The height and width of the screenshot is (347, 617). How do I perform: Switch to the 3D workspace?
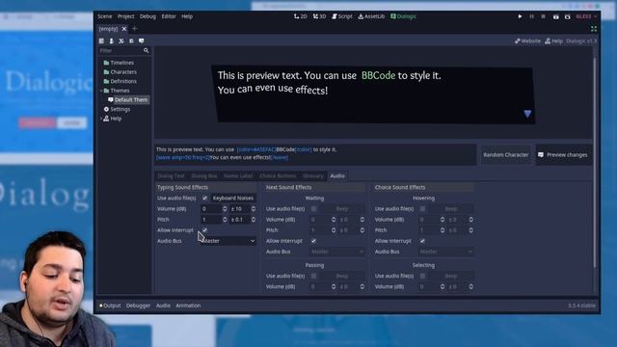click(319, 16)
